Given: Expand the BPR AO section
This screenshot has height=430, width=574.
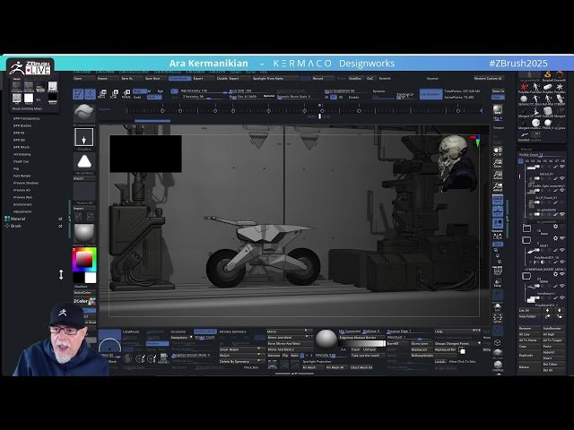Looking at the screenshot, I should (19, 133).
